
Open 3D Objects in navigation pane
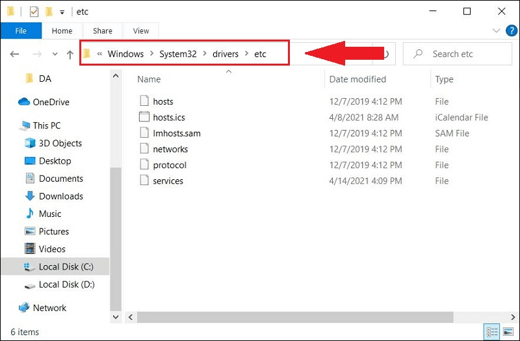(53, 143)
